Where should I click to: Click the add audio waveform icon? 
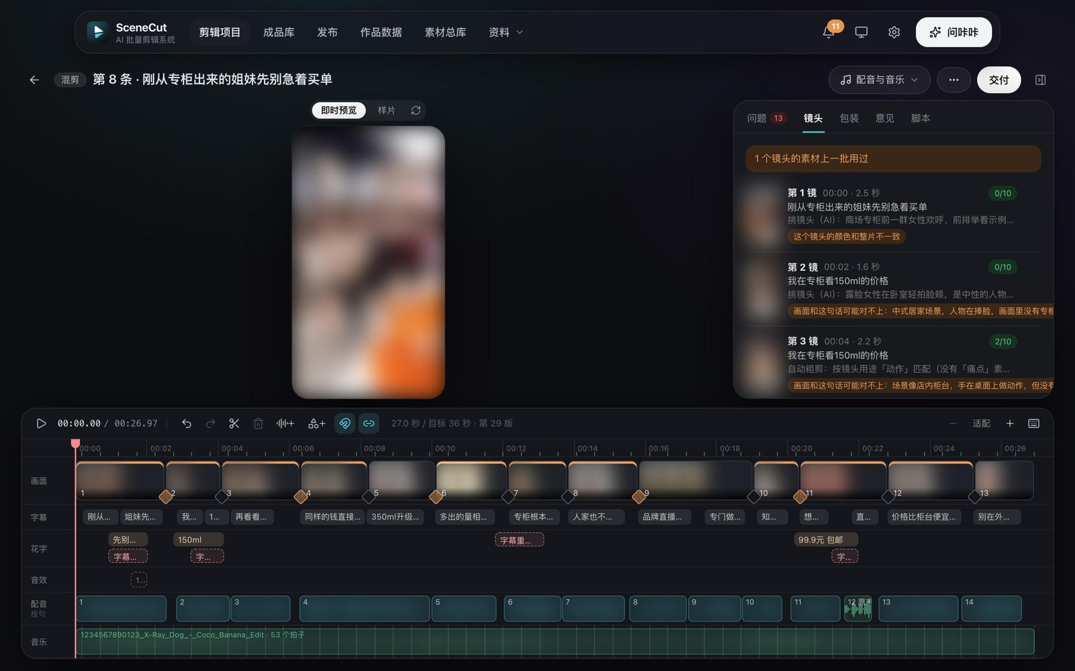point(285,423)
